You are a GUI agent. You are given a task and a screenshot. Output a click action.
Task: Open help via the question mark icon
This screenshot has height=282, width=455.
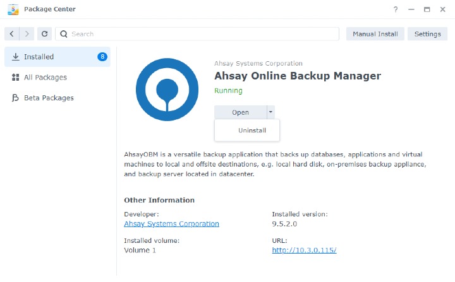pos(396,9)
